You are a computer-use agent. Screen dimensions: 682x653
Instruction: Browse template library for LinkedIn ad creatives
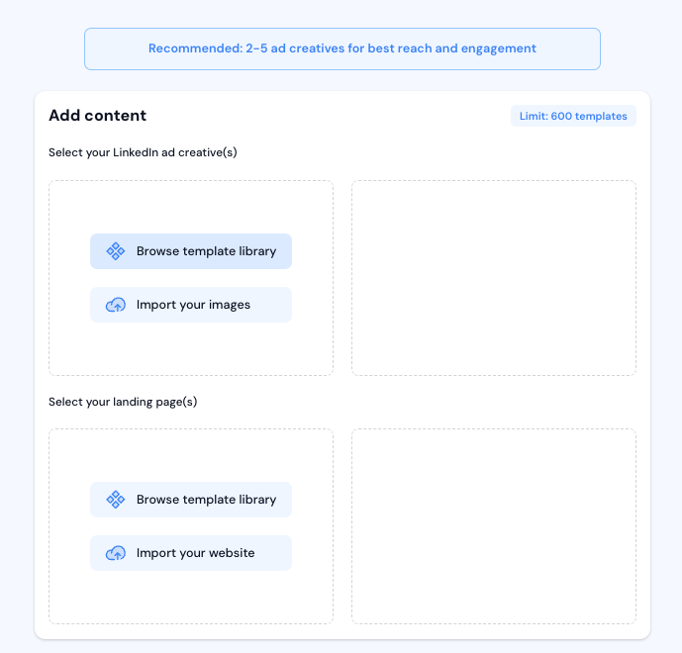(191, 251)
